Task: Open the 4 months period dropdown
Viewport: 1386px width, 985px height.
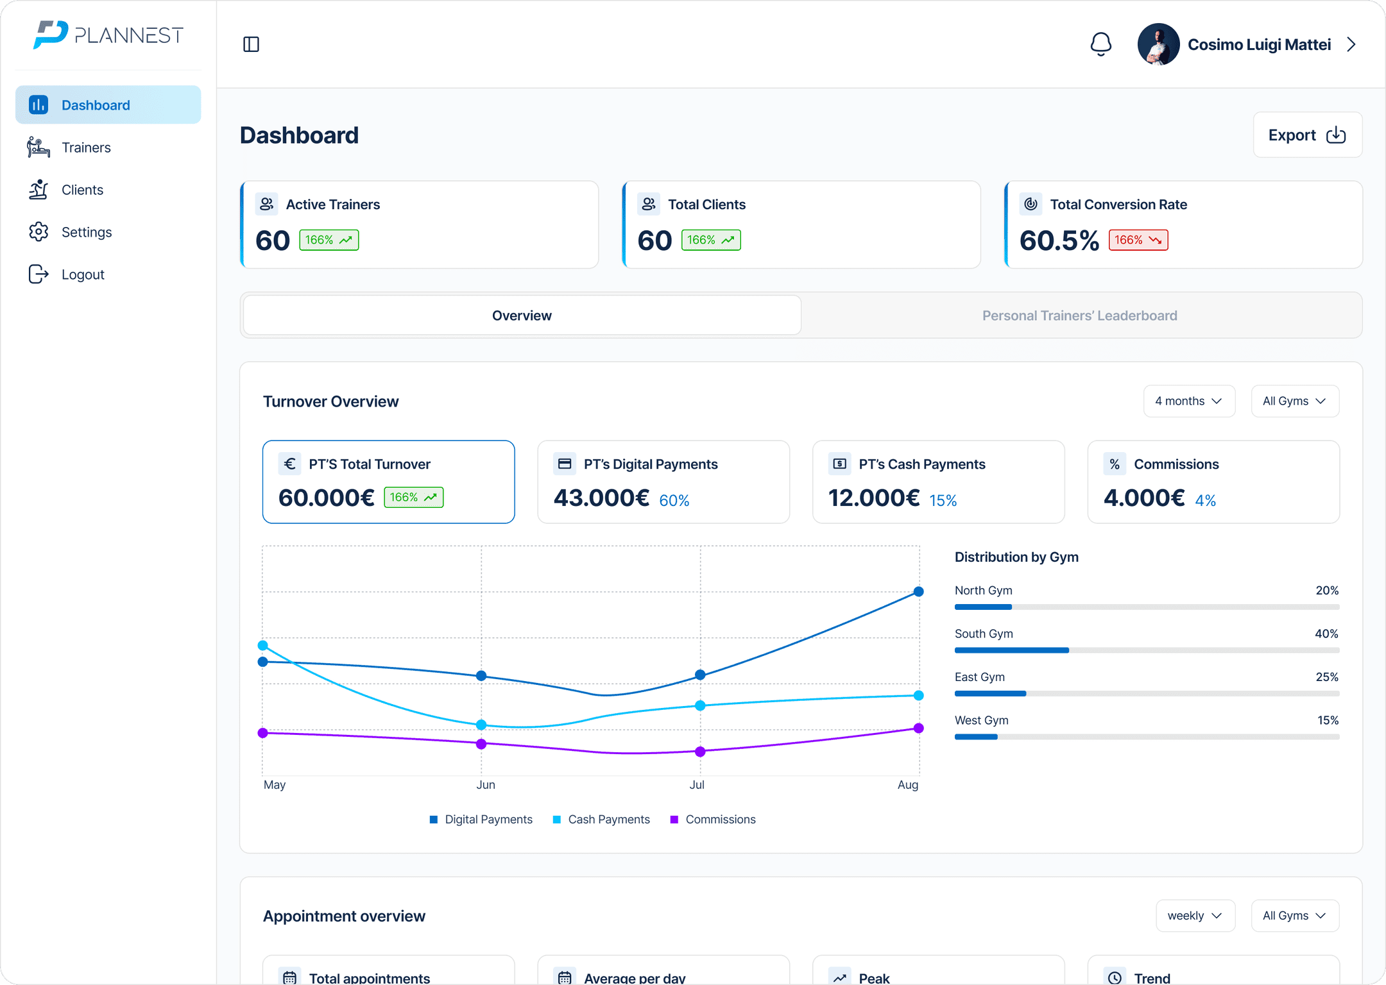Action: [1188, 401]
